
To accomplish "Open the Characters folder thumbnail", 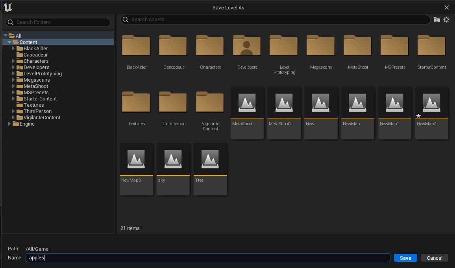I will coord(210,46).
